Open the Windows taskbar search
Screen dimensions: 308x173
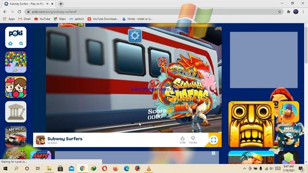(16, 169)
